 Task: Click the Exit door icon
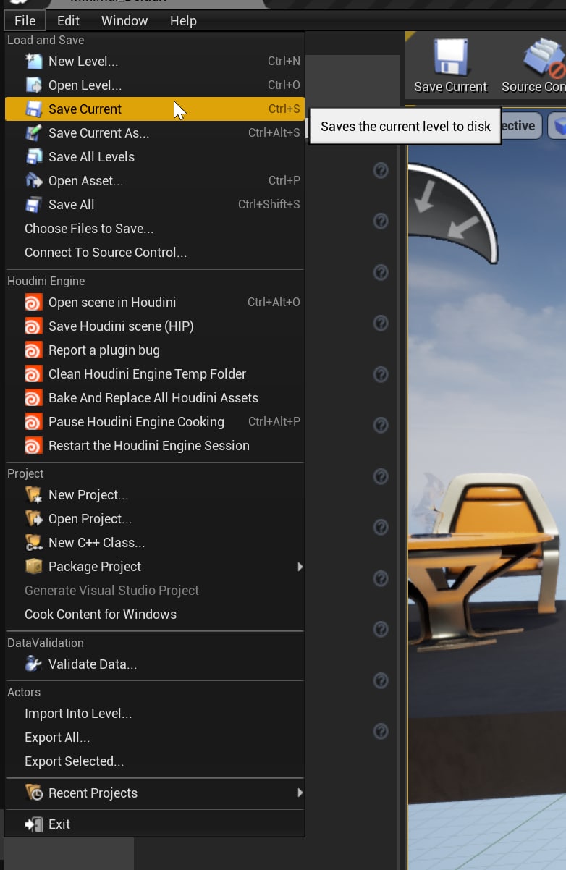click(33, 824)
